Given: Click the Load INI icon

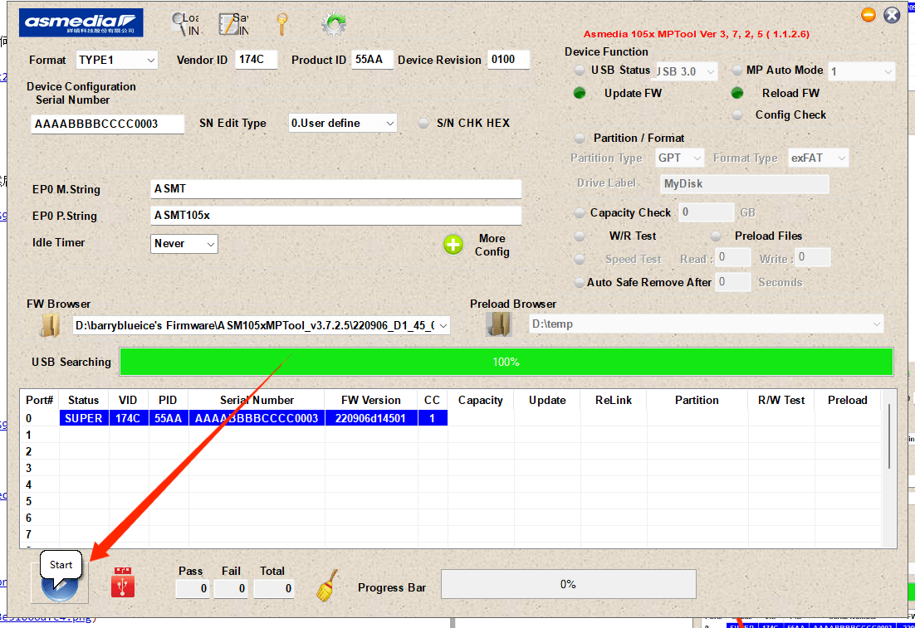Looking at the screenshot, I should tap(185, 24).
